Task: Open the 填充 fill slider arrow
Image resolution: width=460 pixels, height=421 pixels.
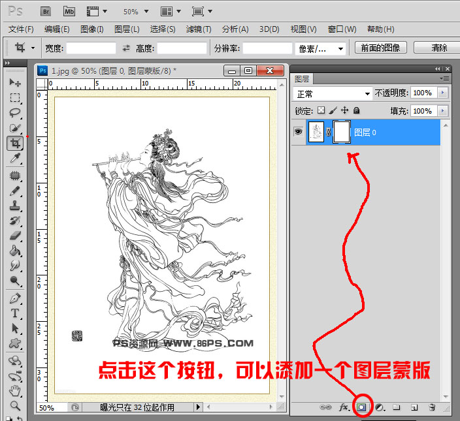Action: click(443, 111)
